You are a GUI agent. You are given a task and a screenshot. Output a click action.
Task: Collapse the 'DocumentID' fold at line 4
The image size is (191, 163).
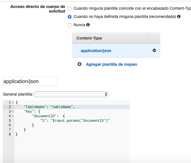click(x=13, y=116)
